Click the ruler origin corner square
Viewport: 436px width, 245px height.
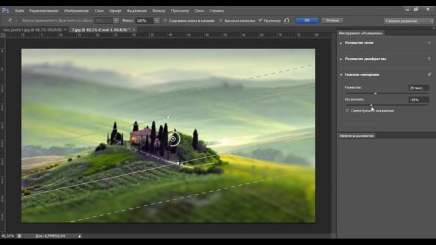coord(3,35)
